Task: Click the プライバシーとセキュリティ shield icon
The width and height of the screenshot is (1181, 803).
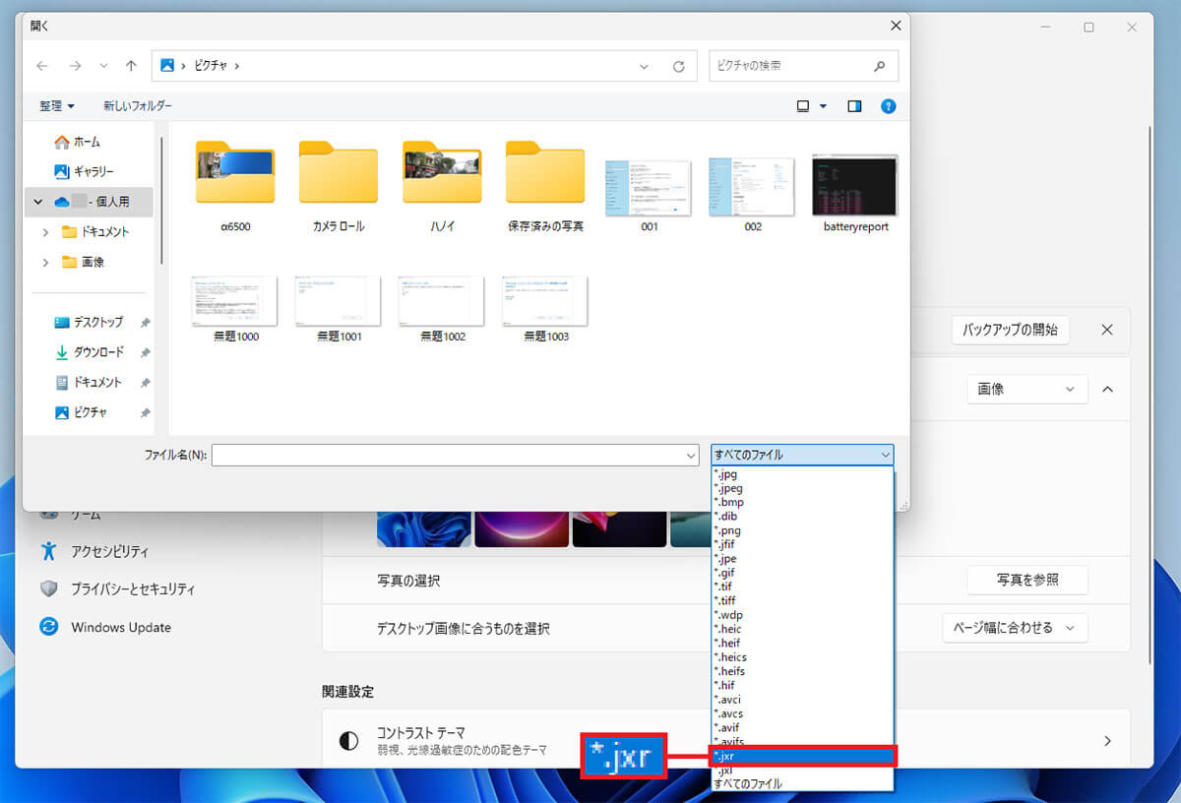Action: (x=48, y=588)
